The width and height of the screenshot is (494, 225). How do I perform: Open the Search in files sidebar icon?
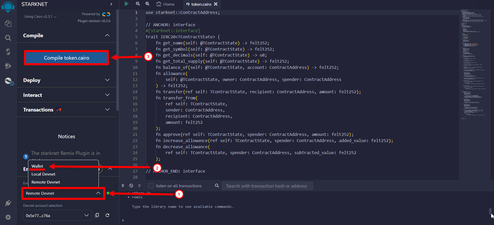pyautogui.click(x=8, y=38)
